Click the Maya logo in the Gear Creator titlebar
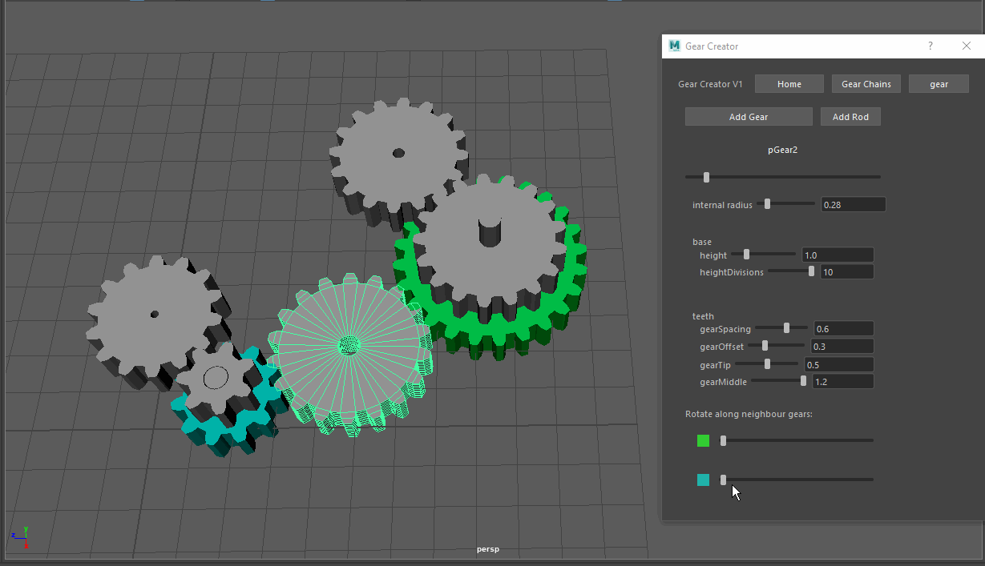The height and width of the screenshot is (566, 985). (674, 46)
